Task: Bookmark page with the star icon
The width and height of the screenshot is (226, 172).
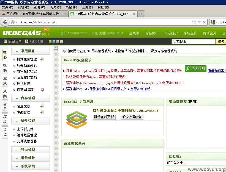Action: [194, 22]
